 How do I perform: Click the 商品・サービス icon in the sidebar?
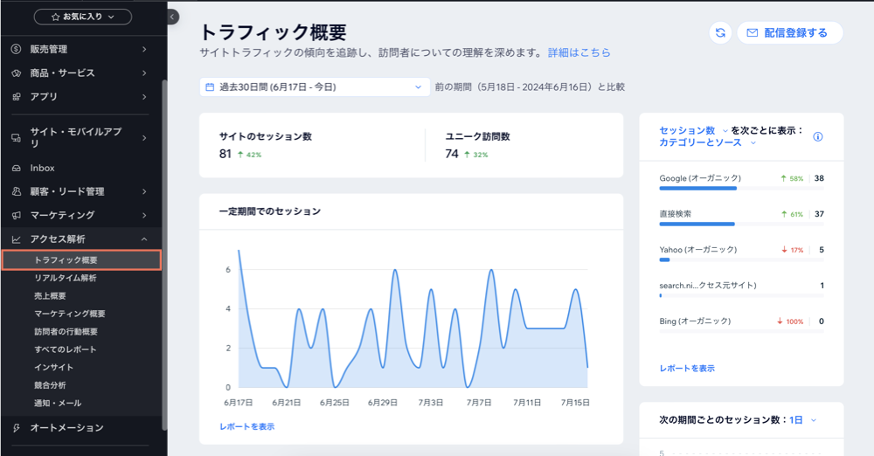click(x=16, y=73)
